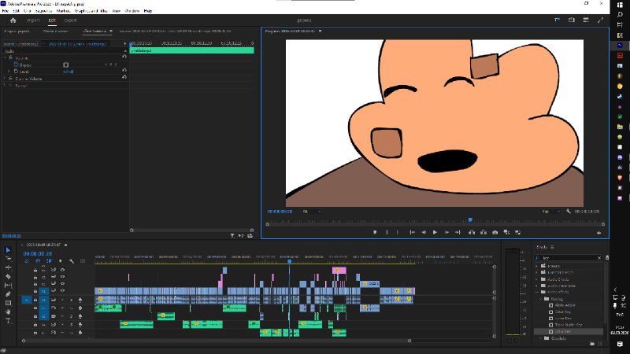Open the Fit zoom level dropdown

point(312,212)
